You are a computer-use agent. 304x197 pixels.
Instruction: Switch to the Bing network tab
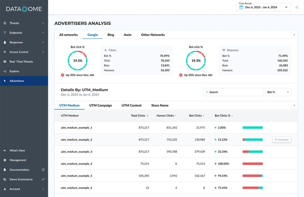[111, 35]
